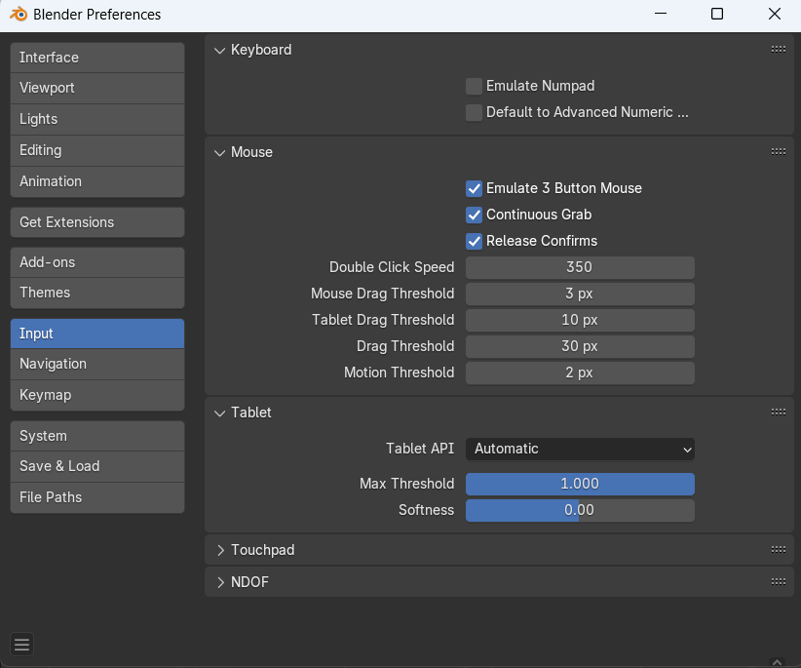Open the preferences hamburger menu
The height and width of the screenshot is (668, 801).
click(x=21, y=645)
